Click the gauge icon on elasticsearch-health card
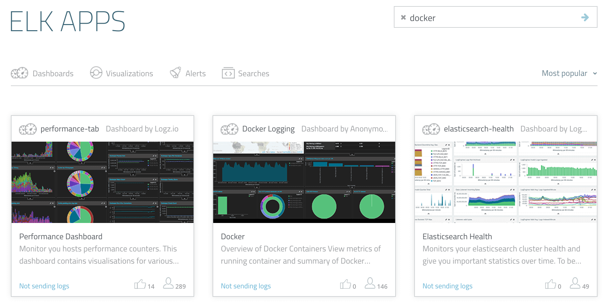This screenshot has width=605, height=307. click(x=431, y=129)
